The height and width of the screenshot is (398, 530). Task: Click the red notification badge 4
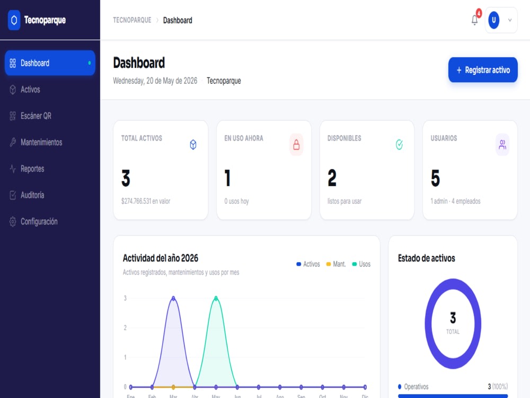pos(479,13)
